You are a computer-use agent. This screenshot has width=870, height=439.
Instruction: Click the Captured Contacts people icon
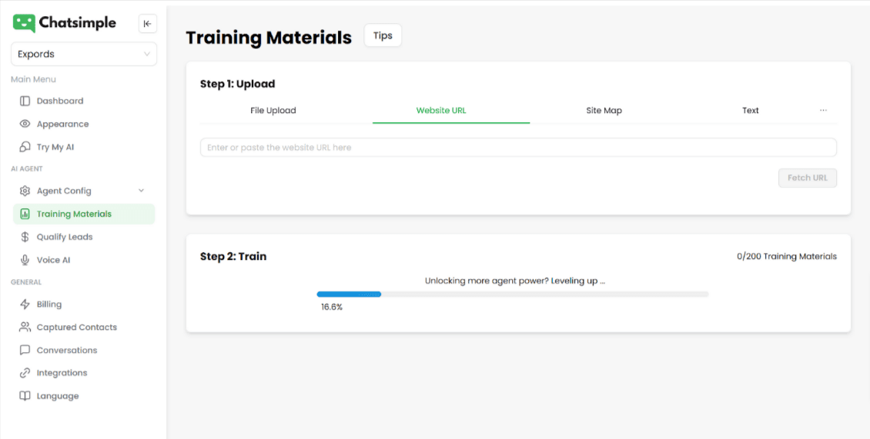tap(25, 328)
